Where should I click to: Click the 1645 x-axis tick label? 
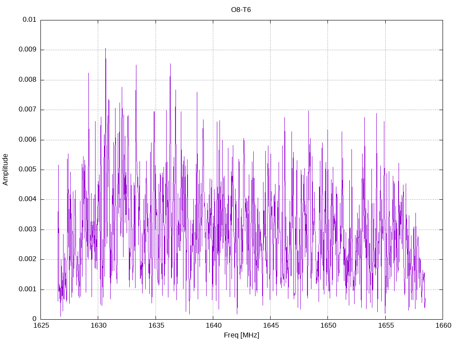click(x=271, y=325)
